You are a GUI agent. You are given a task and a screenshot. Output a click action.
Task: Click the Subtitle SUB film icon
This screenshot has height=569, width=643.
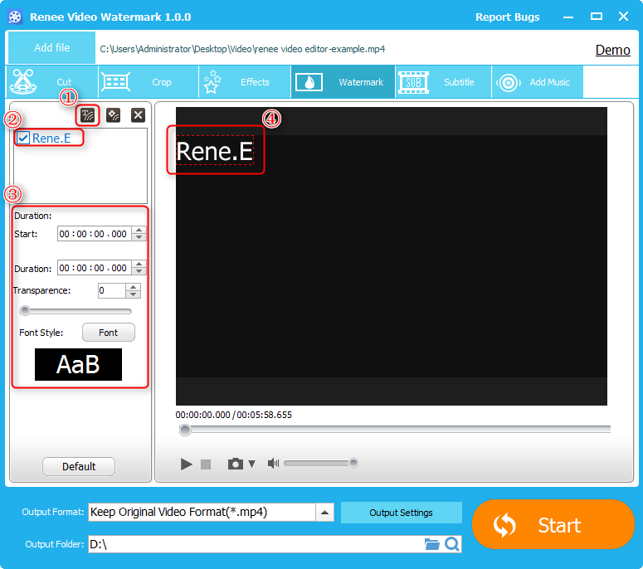coord(413,82)
